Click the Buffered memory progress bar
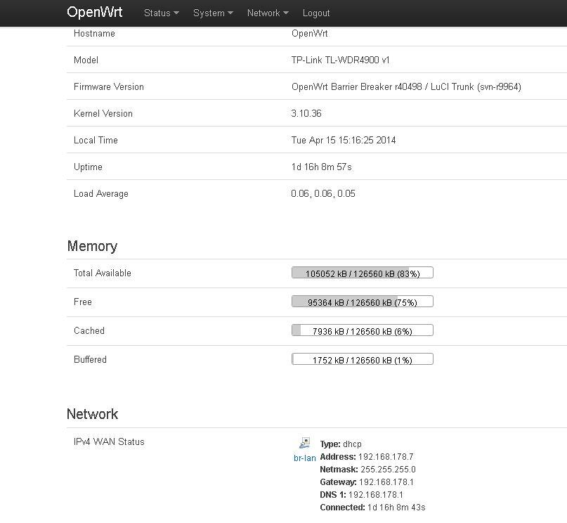Image resolution: width=567 pixels, height=523 pixels. 363,359
